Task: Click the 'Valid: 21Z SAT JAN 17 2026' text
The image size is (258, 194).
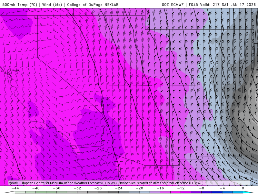Action: click(228, 5)
